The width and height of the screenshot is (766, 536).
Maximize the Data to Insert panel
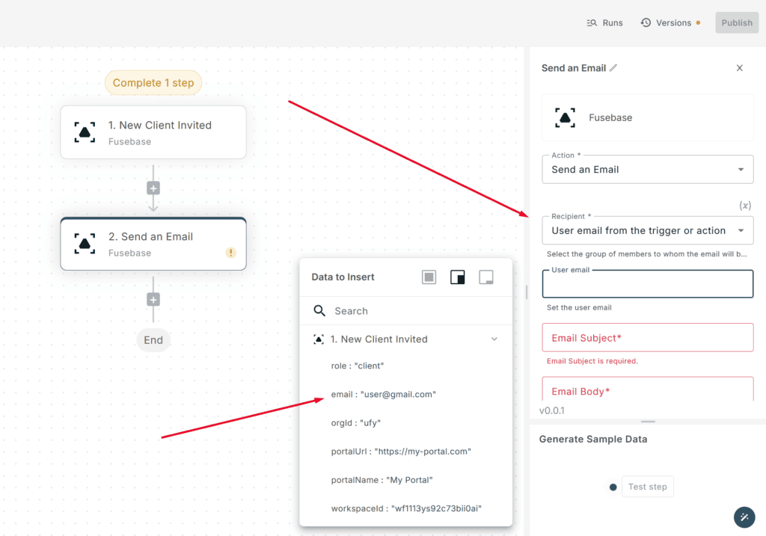point(429,277)
